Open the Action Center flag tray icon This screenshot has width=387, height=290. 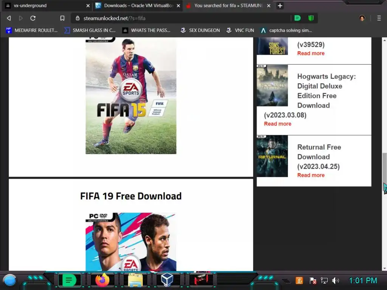[313, 281]
